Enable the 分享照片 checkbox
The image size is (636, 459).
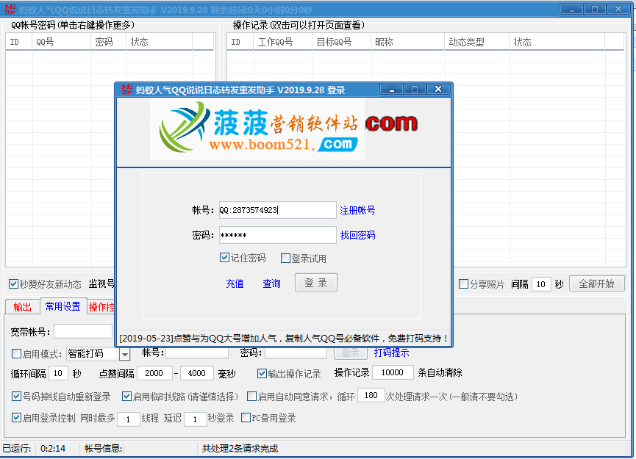(482, 284)
